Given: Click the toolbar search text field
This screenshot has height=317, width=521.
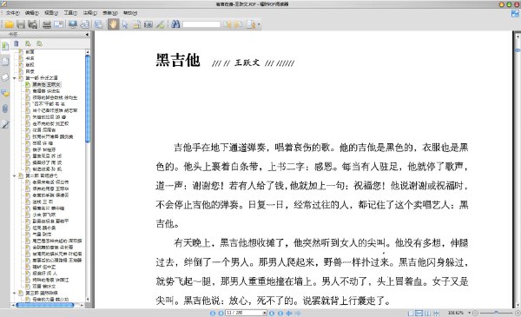Looking at the screenshot, I should point(201,24).
